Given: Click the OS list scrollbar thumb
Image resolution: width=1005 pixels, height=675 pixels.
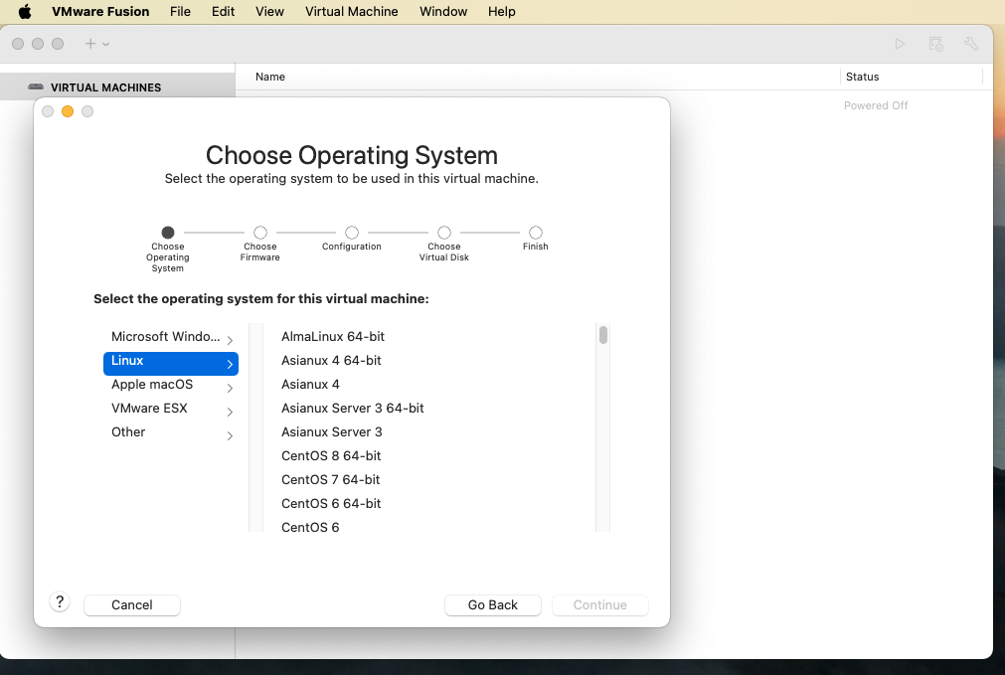Looking at the screenshot, I should pos(603,335).
